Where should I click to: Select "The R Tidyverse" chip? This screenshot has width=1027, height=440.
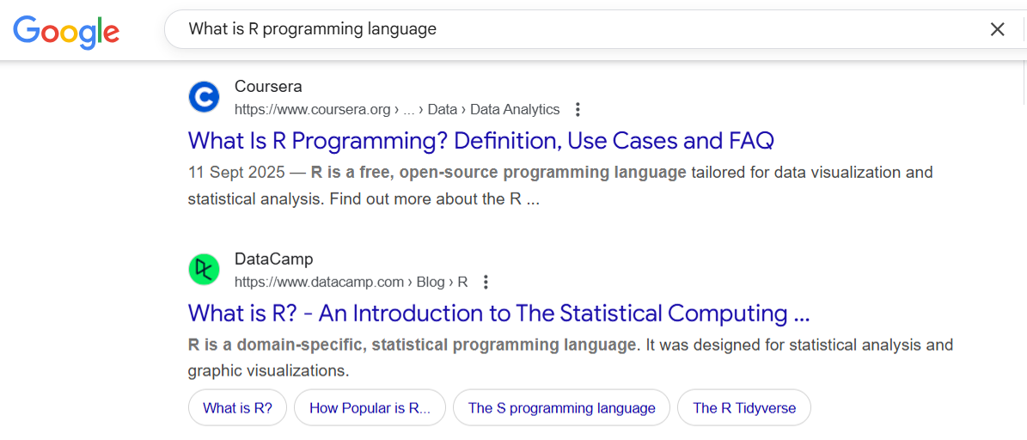[x=744, y=408]
